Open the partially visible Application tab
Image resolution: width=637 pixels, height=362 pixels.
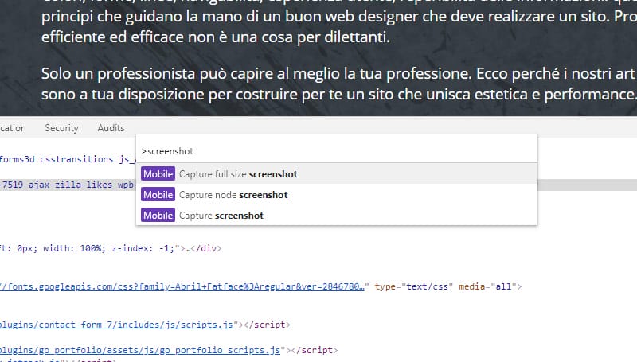12,128
